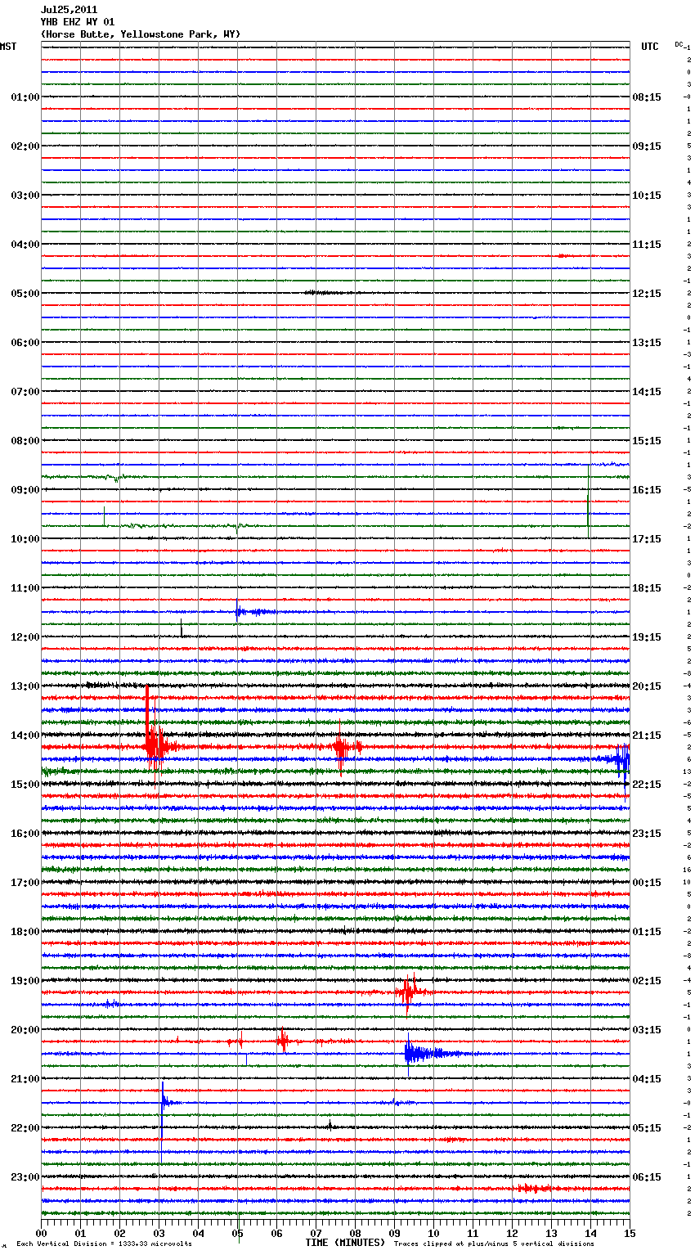Select the 11:00 MST time label

pyautogui.click(x=25, y=588)
